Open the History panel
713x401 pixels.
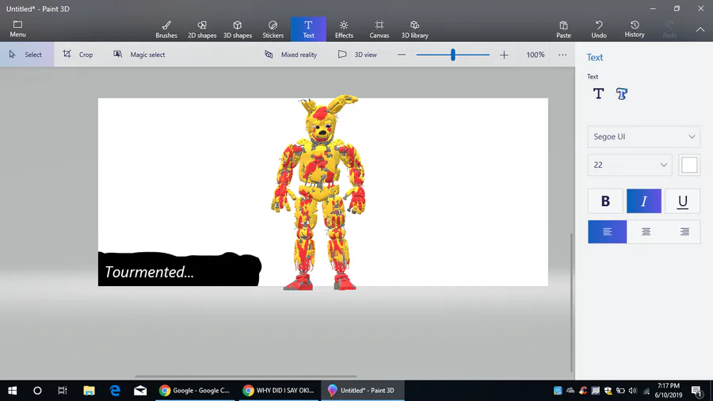pyautogui.click(x=635, y=29)
